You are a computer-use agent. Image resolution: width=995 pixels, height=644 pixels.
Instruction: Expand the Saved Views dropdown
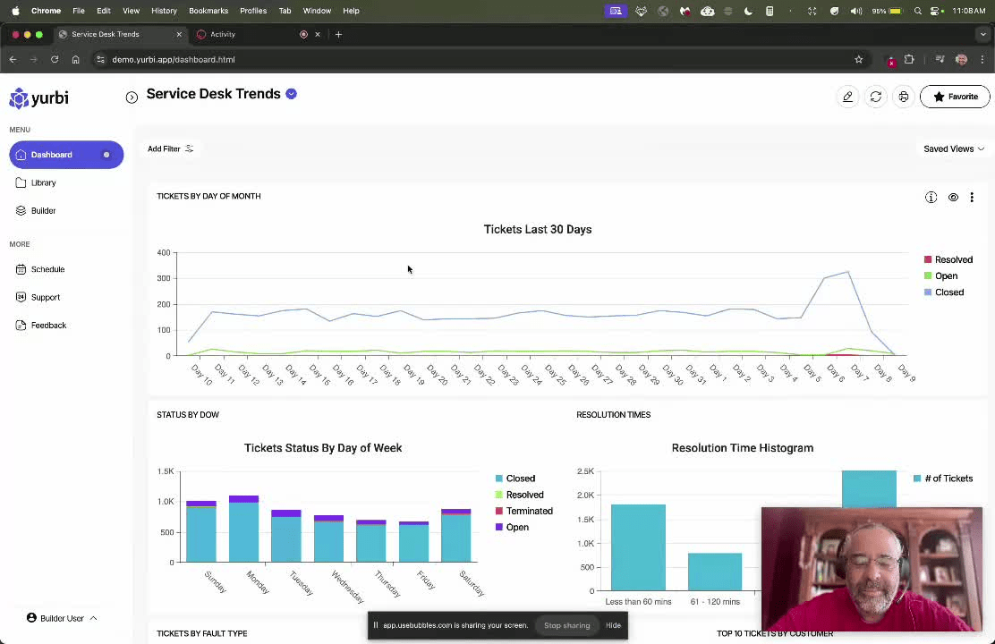pyautogui.click(x=954, y=149)
